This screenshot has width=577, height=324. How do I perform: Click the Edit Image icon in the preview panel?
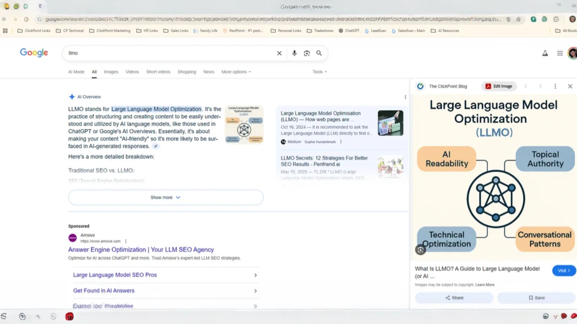point(499,86)
